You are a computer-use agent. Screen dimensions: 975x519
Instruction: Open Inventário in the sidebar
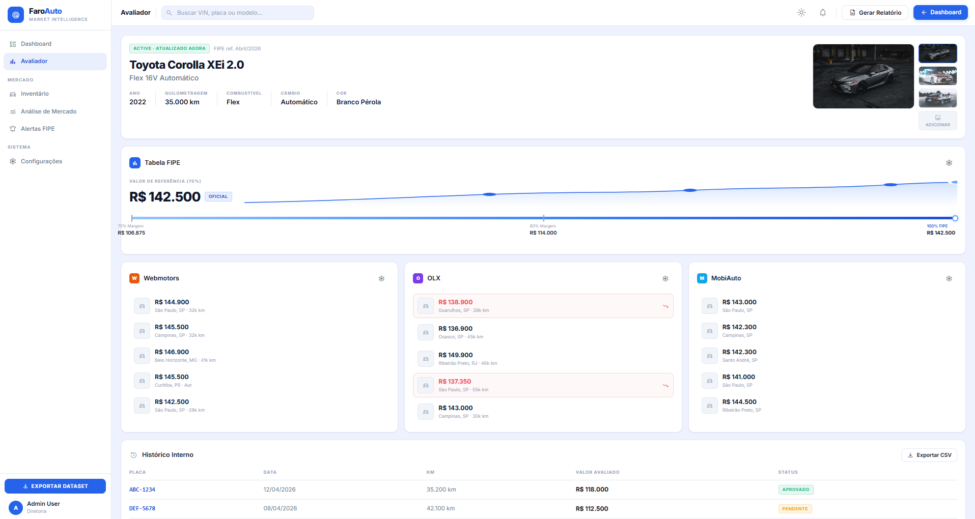tap(55, 94)
